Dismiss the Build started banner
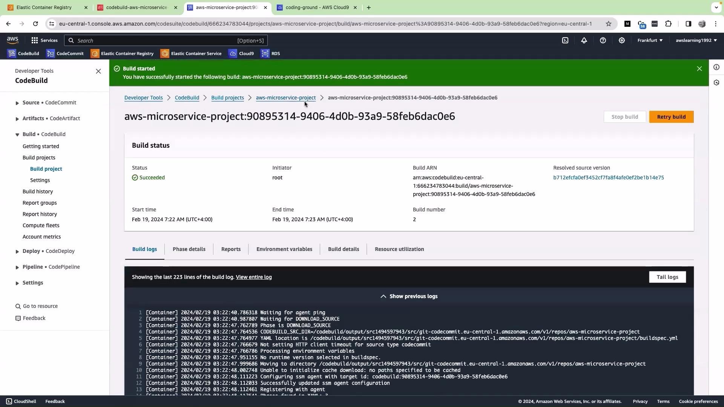This screenshot has height=407, width=724. click(699, 69)
